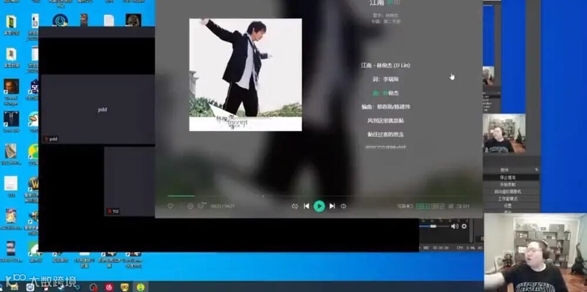
Task: Open the World of Warcraft desktop icon
Action: coord(33,184)
